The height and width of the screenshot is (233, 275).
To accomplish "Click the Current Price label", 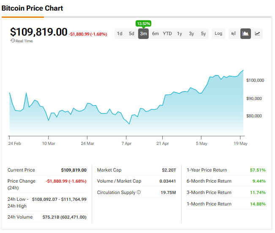I will coord(21,170).
